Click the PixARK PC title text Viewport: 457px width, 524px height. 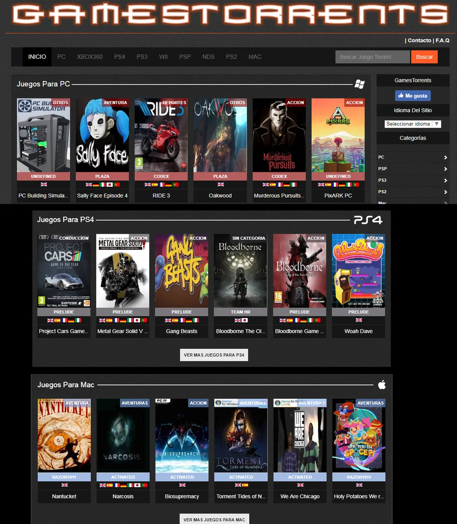(338, 196)
